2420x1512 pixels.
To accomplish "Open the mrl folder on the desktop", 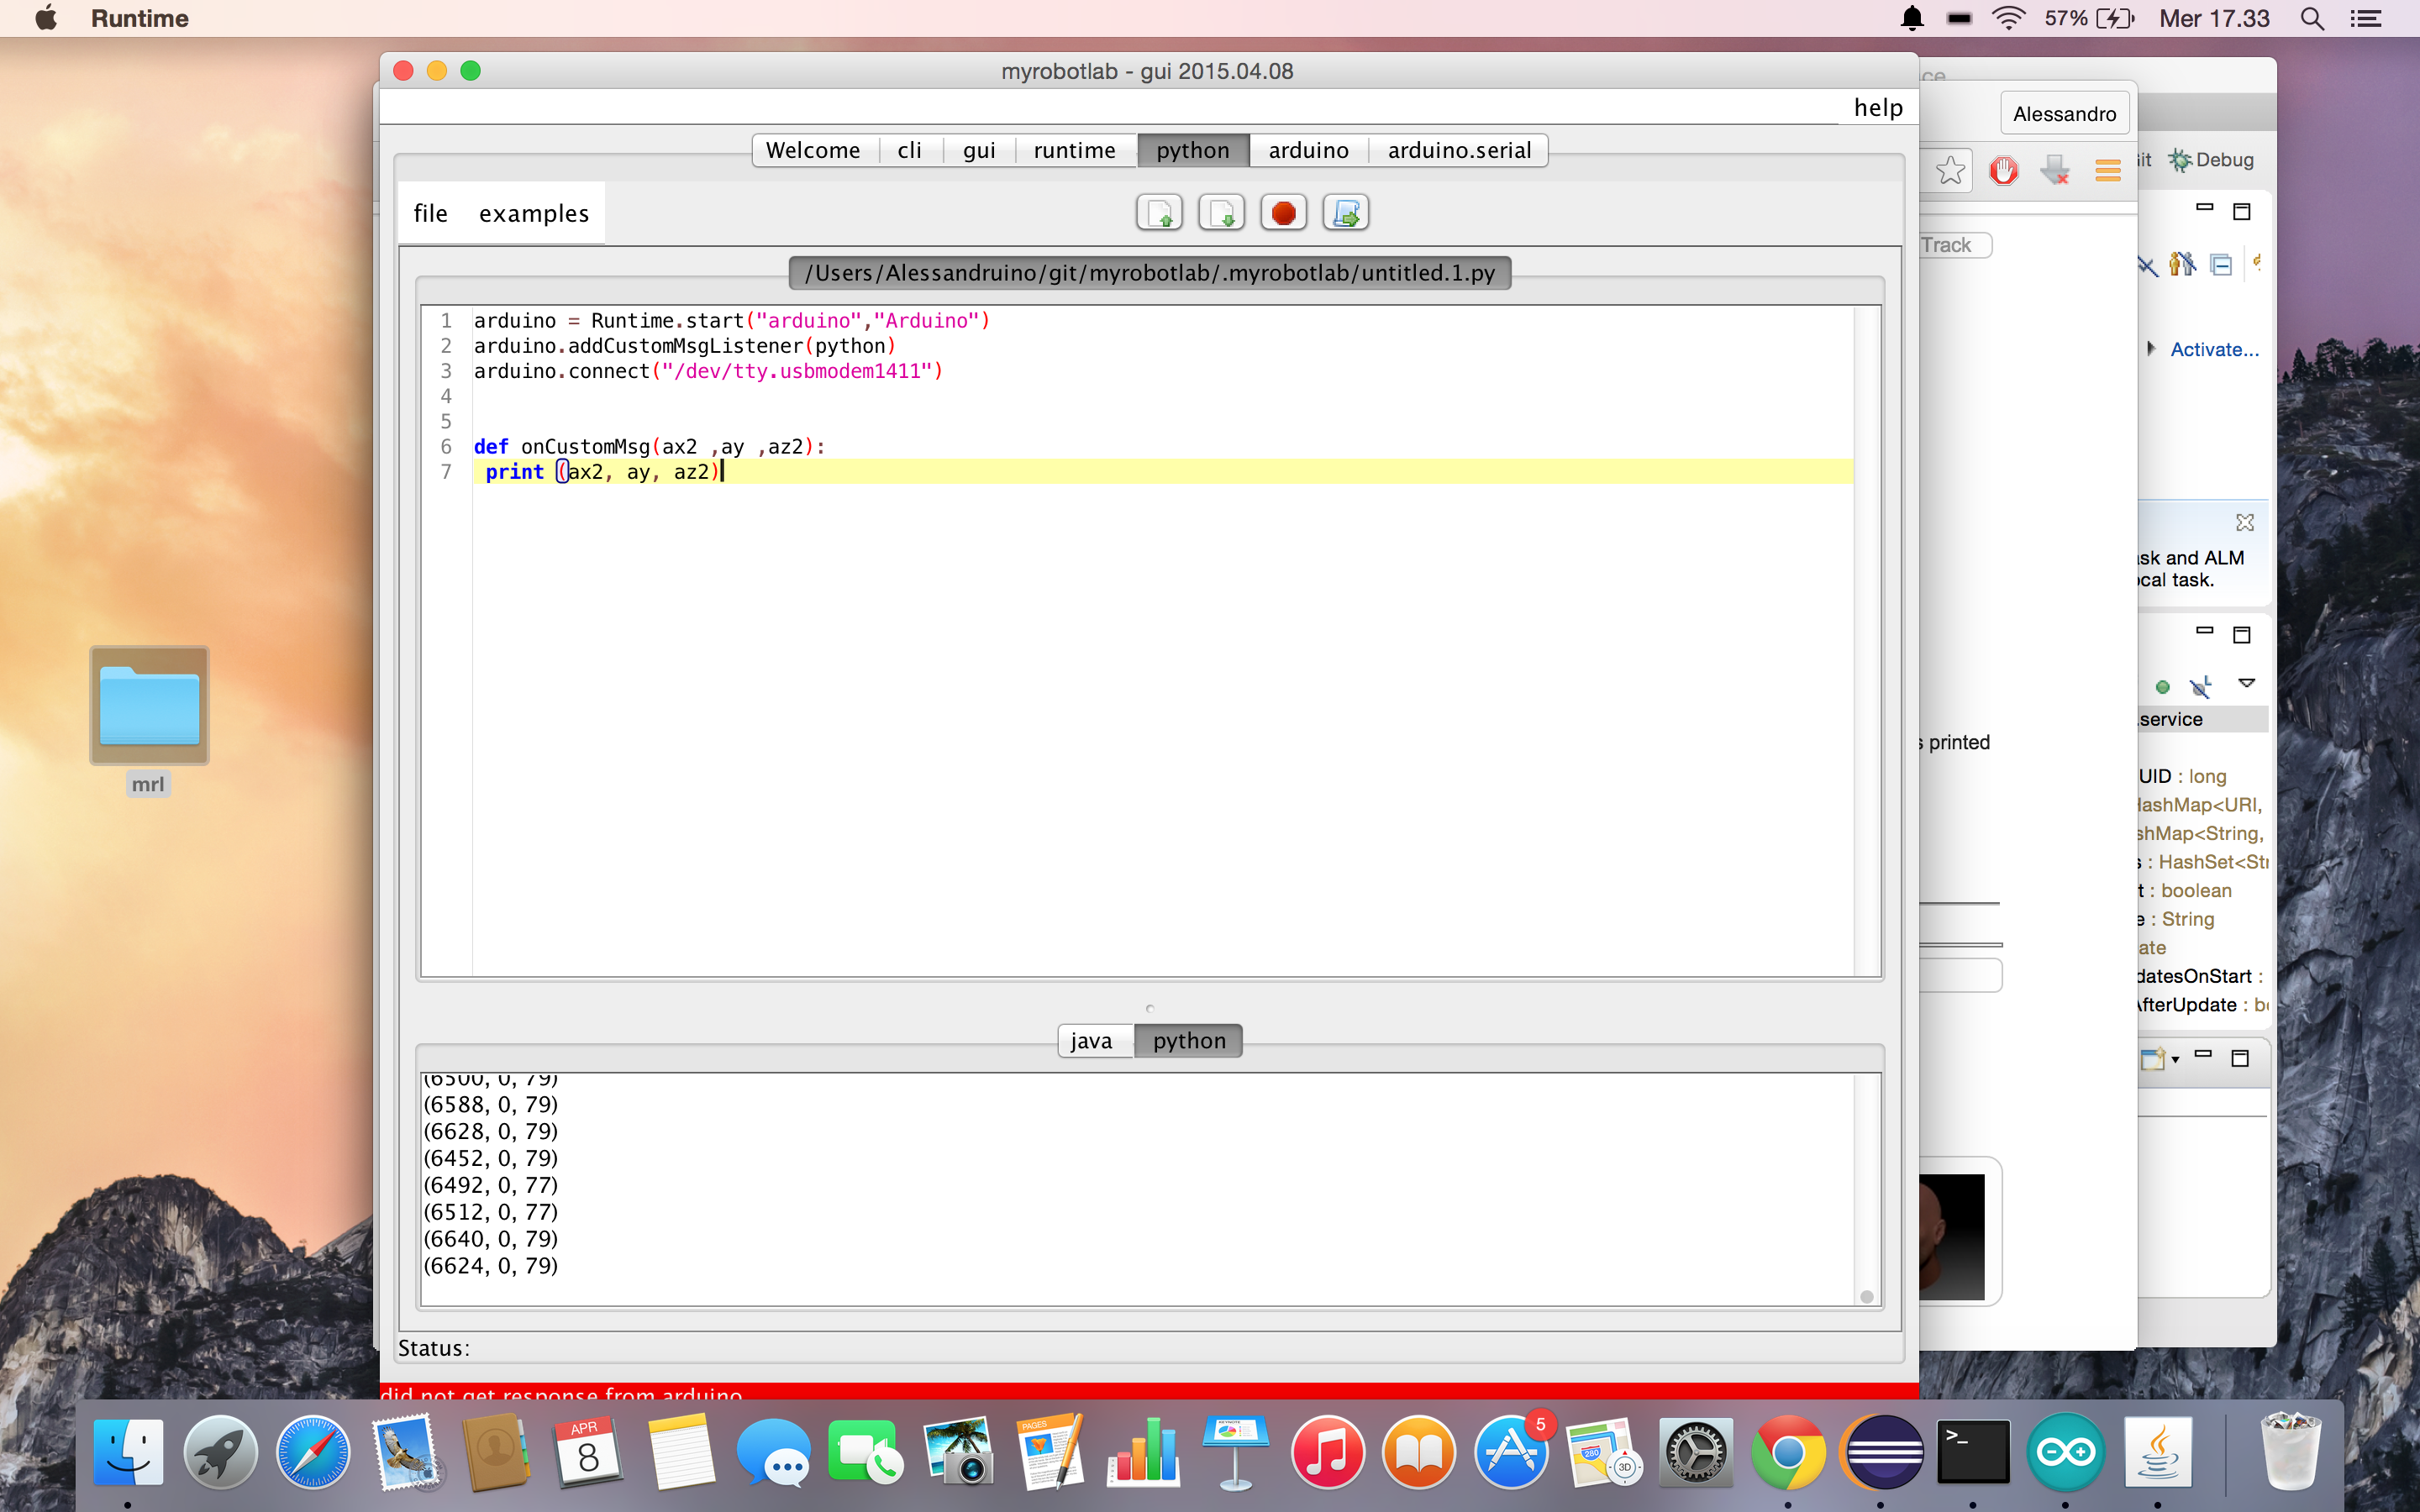I will (x=149, y=705).
